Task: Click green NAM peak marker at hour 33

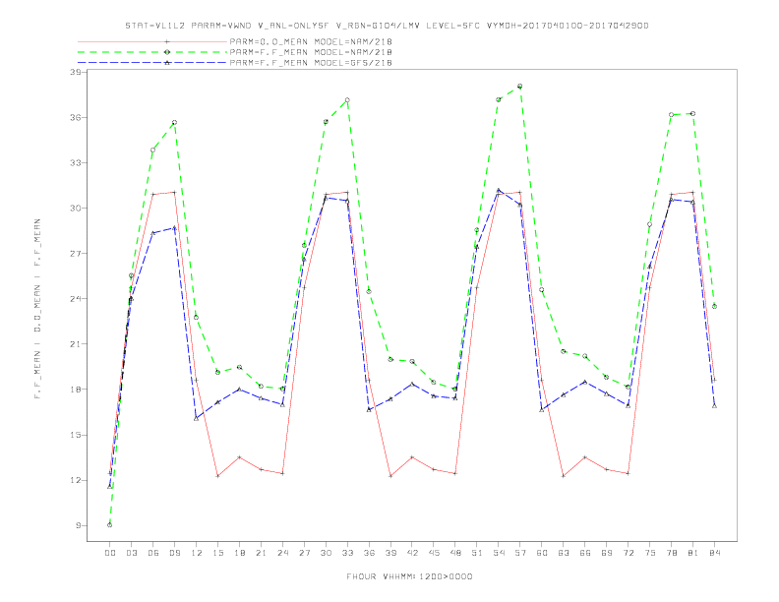Action: click(x=347, y=99)
